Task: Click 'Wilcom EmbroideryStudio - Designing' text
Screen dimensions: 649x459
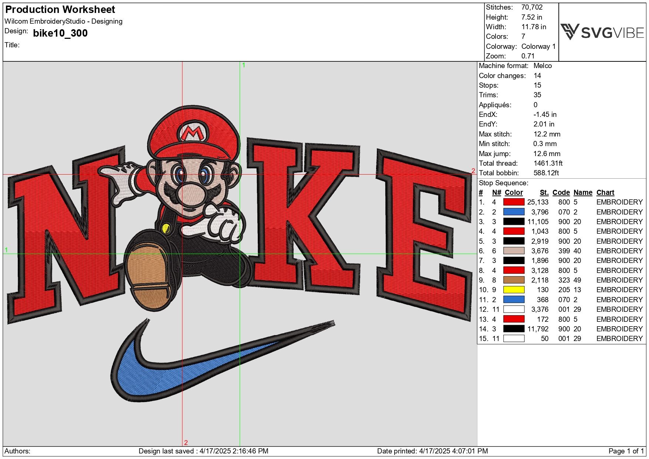Action: (63, 21)
